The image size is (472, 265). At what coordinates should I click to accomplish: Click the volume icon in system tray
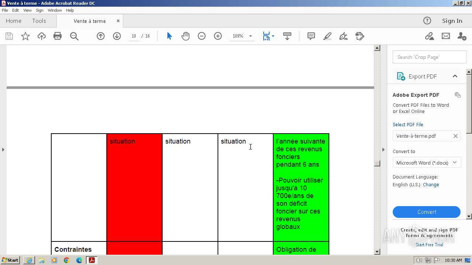(419, 260)
